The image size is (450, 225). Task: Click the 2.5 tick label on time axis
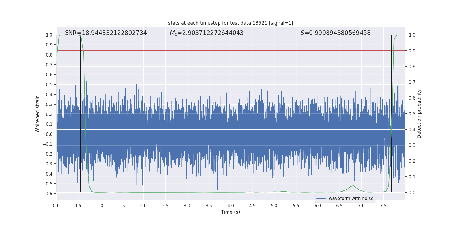click(x=165, y=206)
